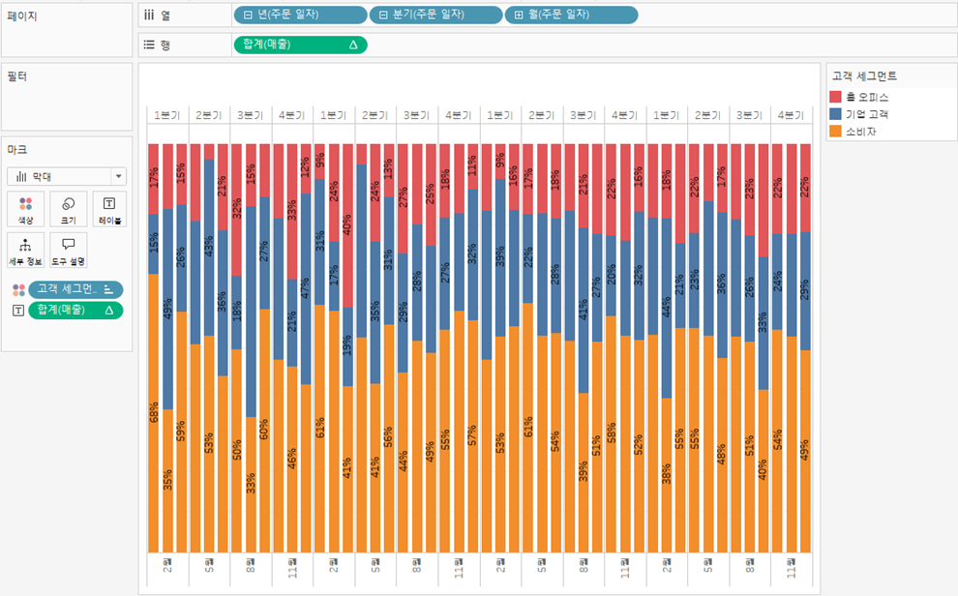The width and height of the screenshot is (958, 596).
Task: Select the orange bar segment labeled 58%
Action: click(611, 434)
